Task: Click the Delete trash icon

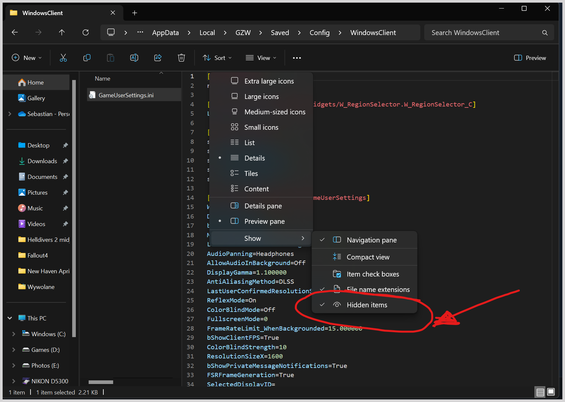Action: point(181,58)
